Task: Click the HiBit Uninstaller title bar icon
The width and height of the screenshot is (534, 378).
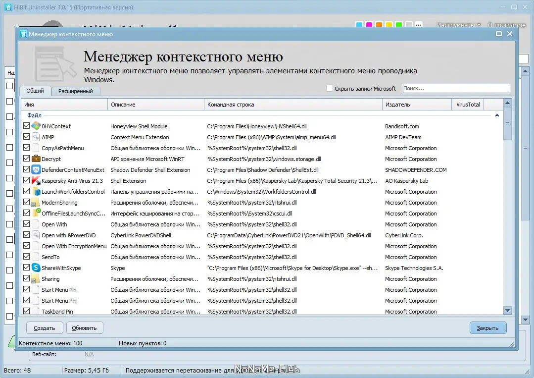Action: (8, 7)
